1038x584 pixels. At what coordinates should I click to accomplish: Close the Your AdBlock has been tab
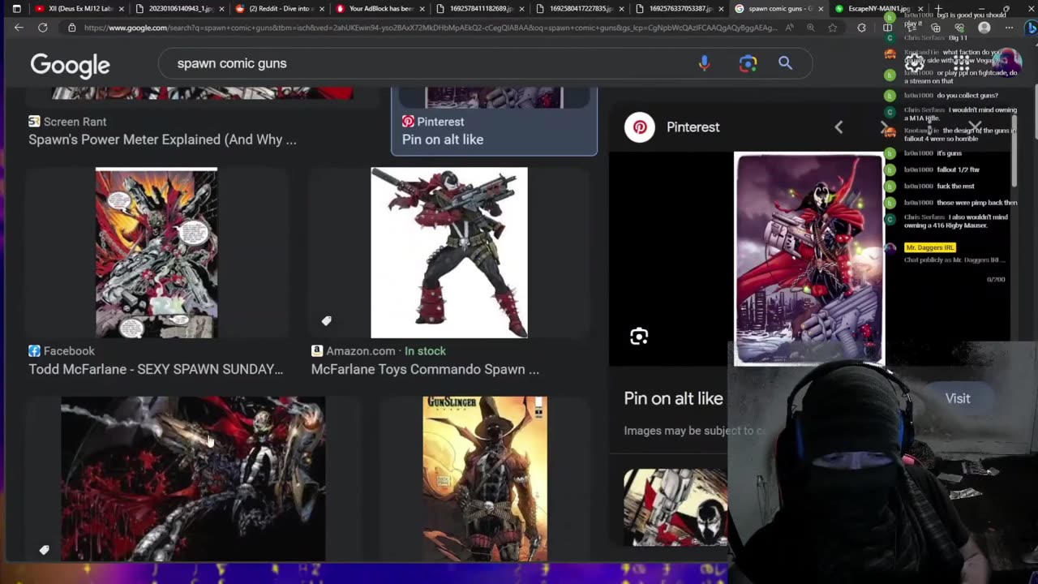(422, 9)
